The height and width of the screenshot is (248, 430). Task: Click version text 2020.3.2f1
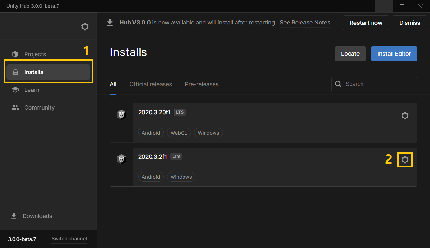click(x=152, y=157)
